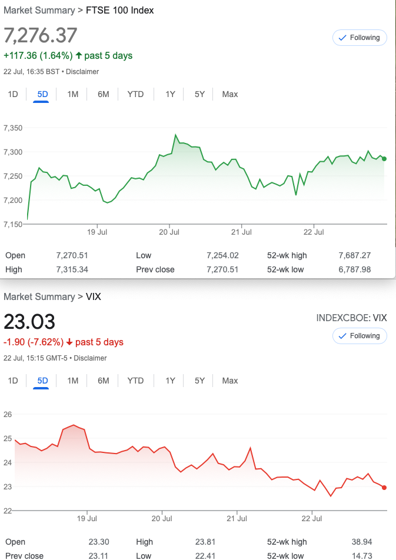Click the 22 Jul, 16:35 BST timestamp
This screenshot has width=396, height=560.
tap(31, 72)
